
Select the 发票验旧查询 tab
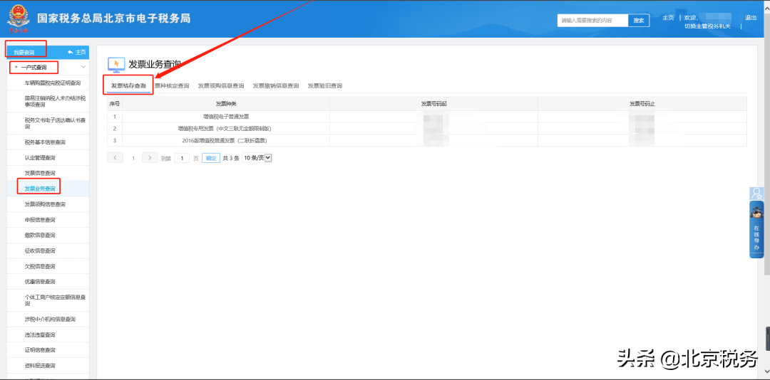324,86
